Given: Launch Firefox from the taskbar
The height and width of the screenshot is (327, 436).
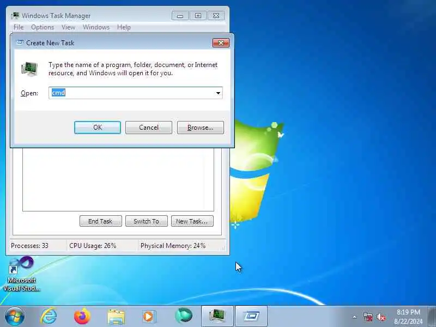Looking at the screenshot, I should click(x=82, y=316).
